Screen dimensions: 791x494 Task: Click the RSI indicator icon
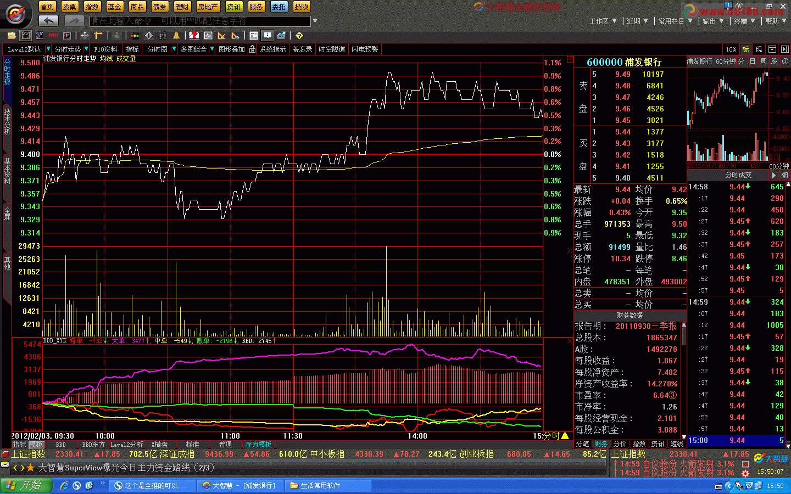tap(53, 36)
